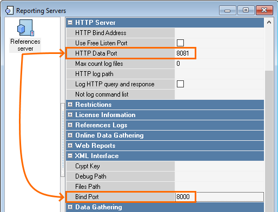The image size is (278, 212).
Task: Click the Crypt Key value field
Action: [219, 166]
